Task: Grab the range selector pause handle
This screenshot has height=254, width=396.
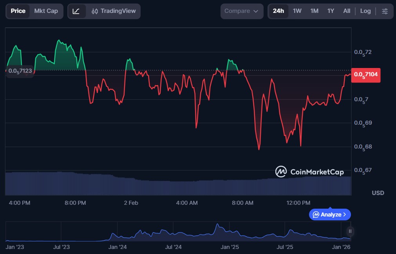Action: pos(350,231)
